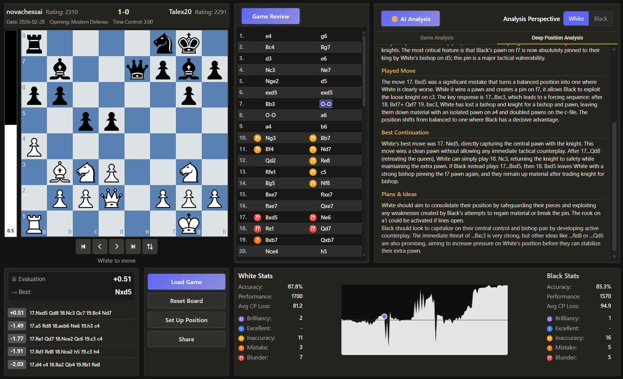
Task: Click the blue marker on the evaluation graph
Action: click(x=384, y=317)
